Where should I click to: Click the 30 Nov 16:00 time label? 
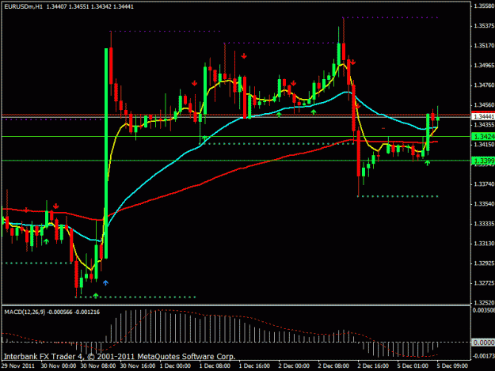click(x=138, y=366)
